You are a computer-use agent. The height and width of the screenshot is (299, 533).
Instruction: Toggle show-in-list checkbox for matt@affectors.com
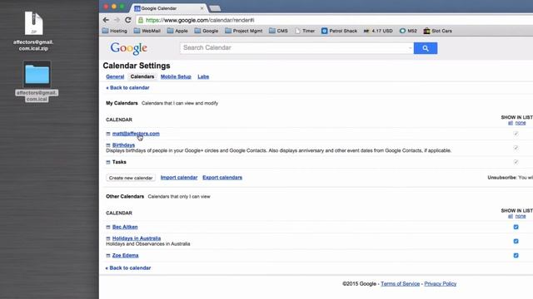point(516,134)
